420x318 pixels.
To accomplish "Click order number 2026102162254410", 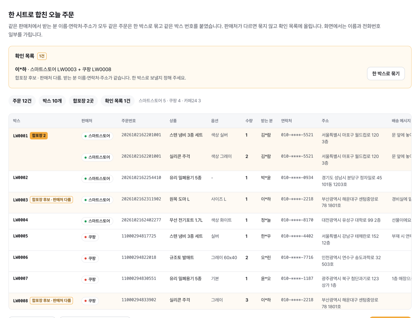I will click(141, 178).
